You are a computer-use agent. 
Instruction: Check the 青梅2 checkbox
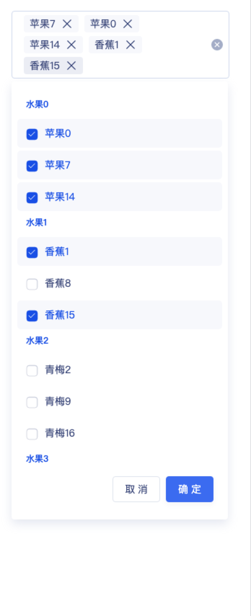[32, 370]
